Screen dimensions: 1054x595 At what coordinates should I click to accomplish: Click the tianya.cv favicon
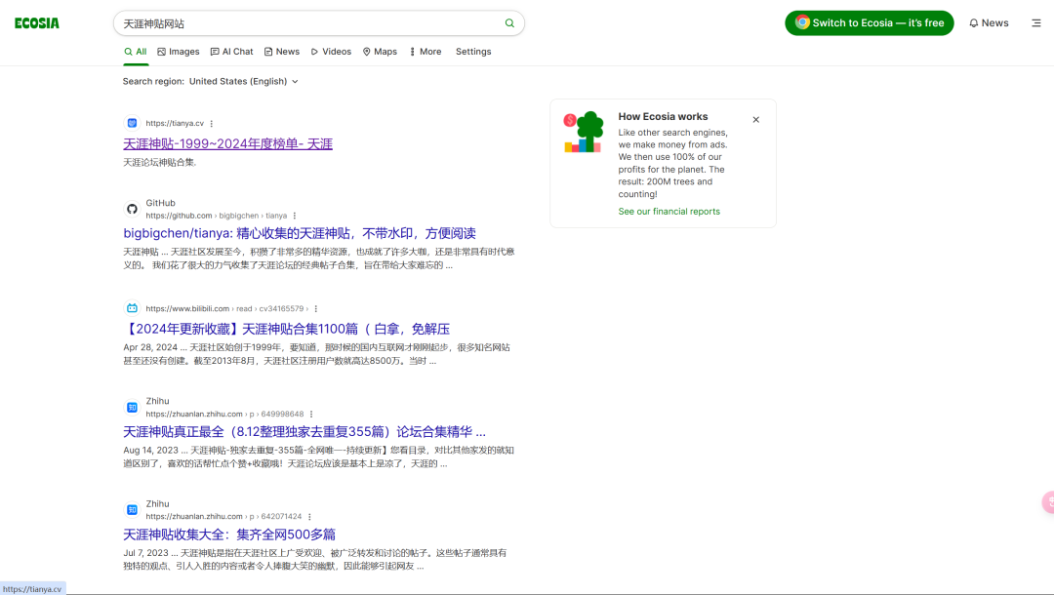(132, 123)
